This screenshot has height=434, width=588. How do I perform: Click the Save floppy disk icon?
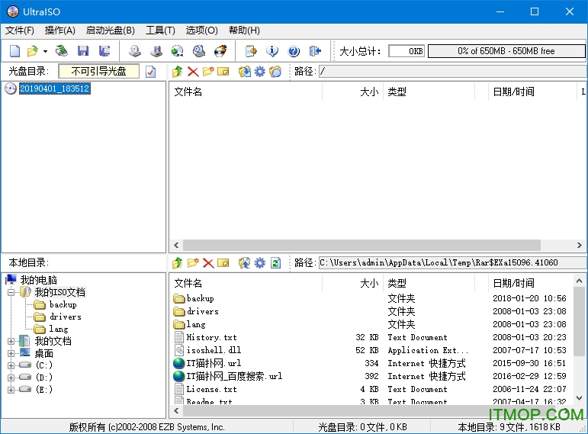[83, 51]
